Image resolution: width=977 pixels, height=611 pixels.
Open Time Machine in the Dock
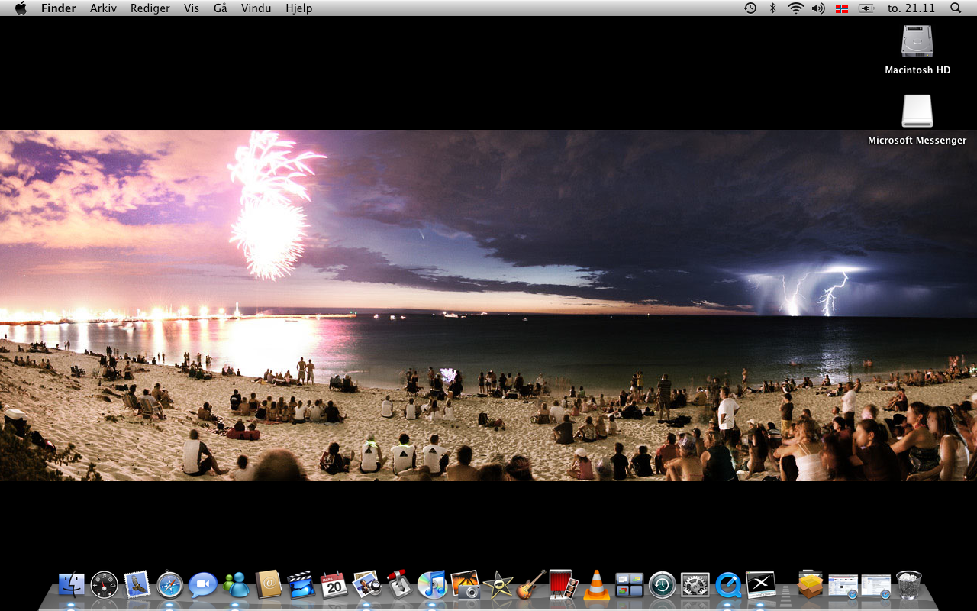tap(663, 585)
